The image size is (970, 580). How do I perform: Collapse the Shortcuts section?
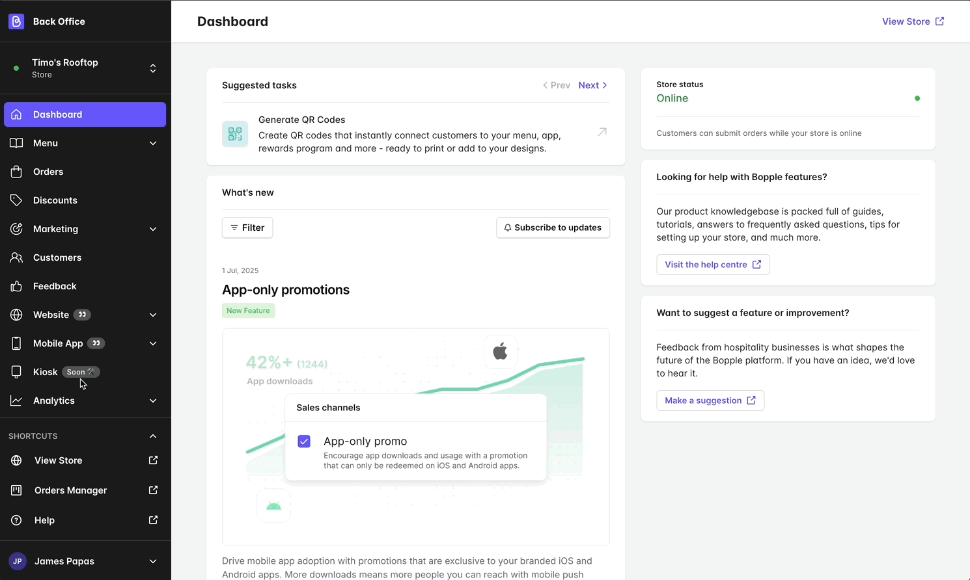(153, 436)
